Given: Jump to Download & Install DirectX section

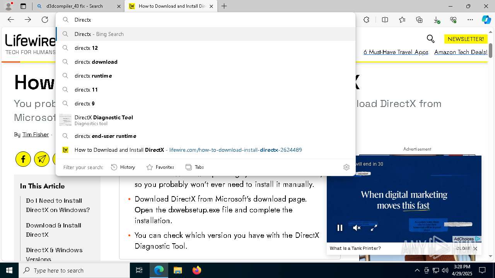Looking at the screenshot, I should coord(53,230).
